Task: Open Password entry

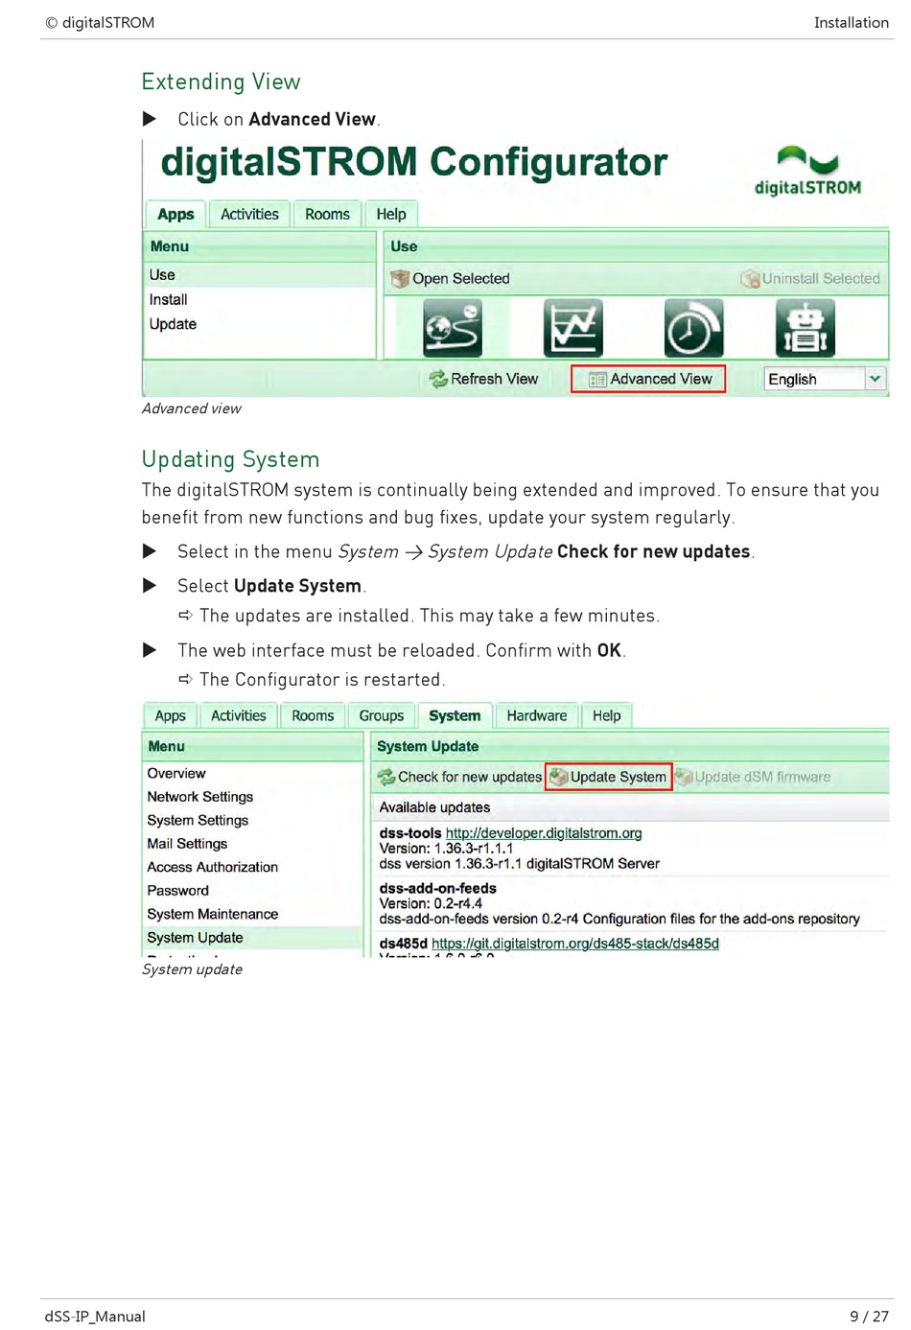Action: 252,891
